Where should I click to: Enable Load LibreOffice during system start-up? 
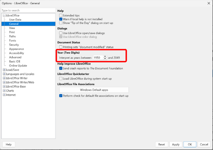tap(61, 79)
